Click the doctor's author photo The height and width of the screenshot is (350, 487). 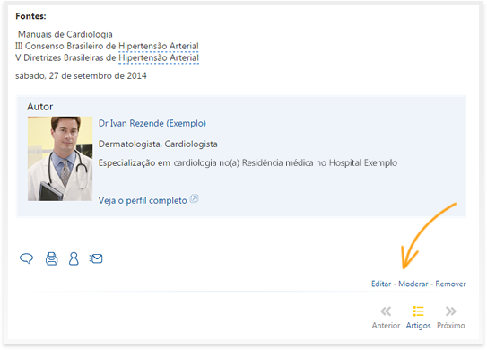(x=60, y=159)
